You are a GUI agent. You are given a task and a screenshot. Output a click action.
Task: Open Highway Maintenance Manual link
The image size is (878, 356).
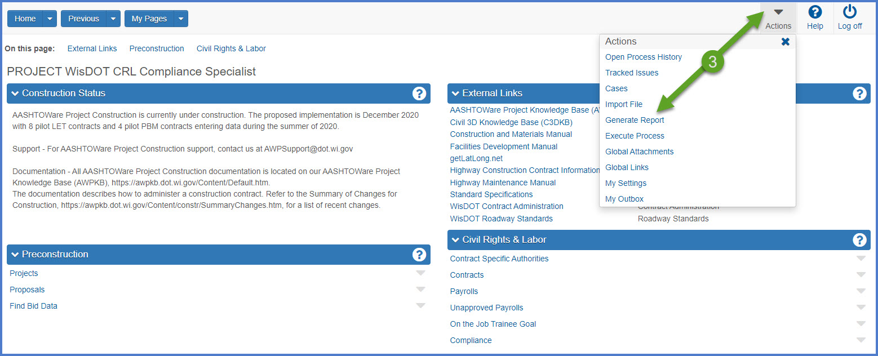point(503,183)
